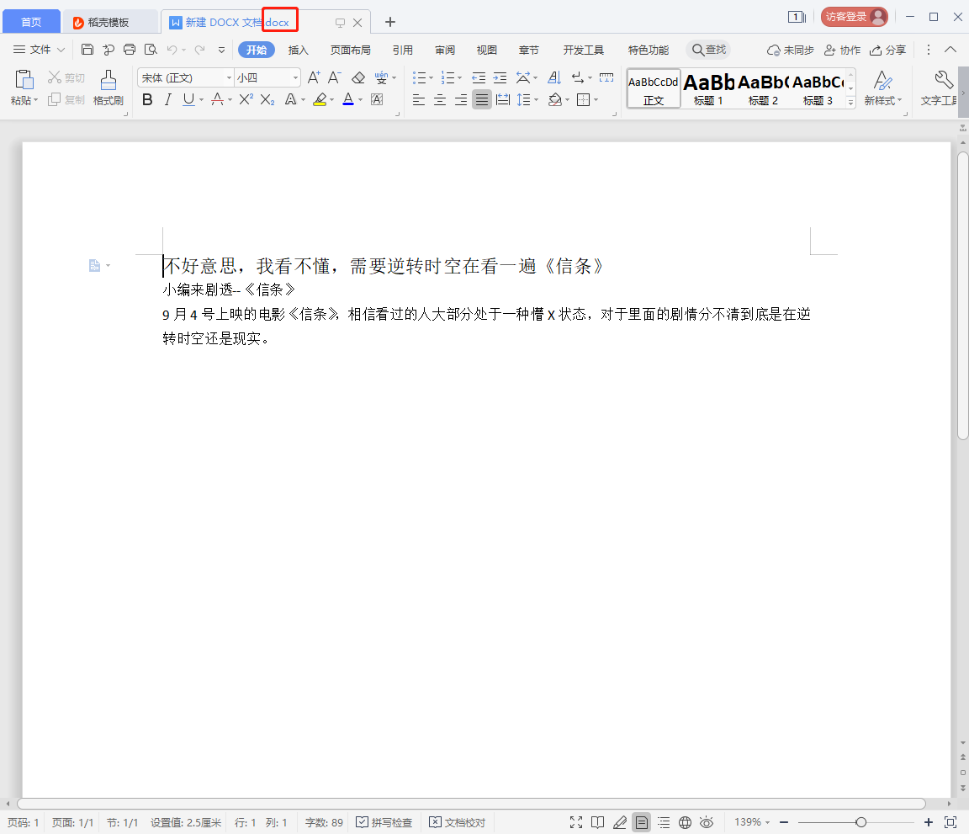
Task: Click the 查找 search field
Action: coord(708,50)
